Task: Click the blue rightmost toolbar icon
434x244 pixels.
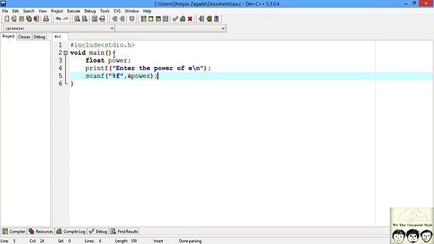Action: click(x=216, y=19)
